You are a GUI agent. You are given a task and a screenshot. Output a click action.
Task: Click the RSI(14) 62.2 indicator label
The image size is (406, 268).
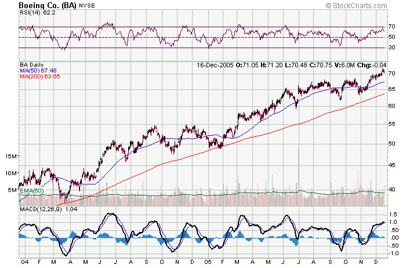[38, 12]
